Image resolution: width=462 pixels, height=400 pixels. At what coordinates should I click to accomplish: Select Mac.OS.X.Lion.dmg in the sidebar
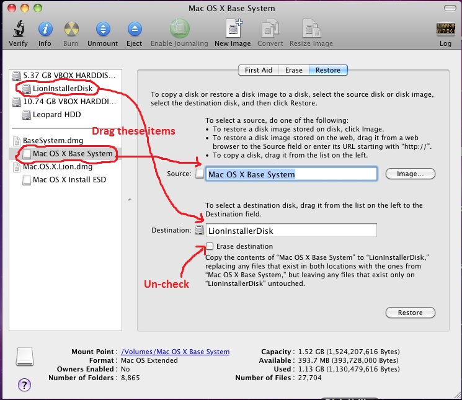pos(58,167)
